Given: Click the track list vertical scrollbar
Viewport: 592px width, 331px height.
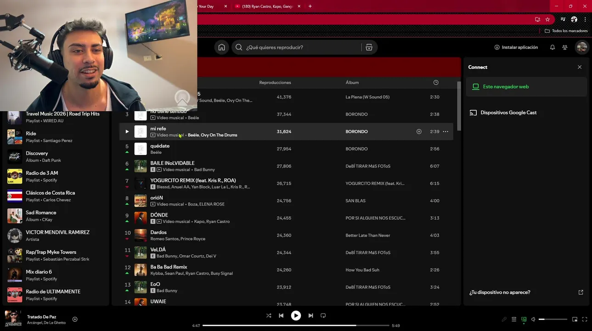Looking at the screenshot, I should click(x=459, y=106).
